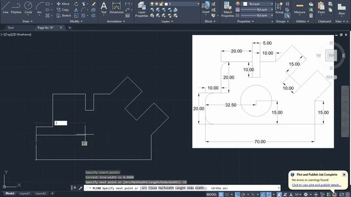This screenshot has height=197, width=351.
Task: Click the Group tool
Action: point(279,8)
